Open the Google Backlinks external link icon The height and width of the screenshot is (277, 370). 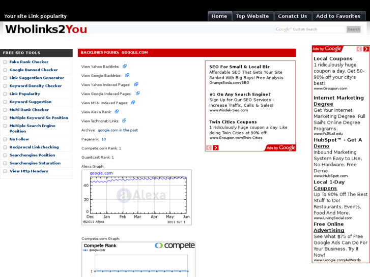(127, 75)
